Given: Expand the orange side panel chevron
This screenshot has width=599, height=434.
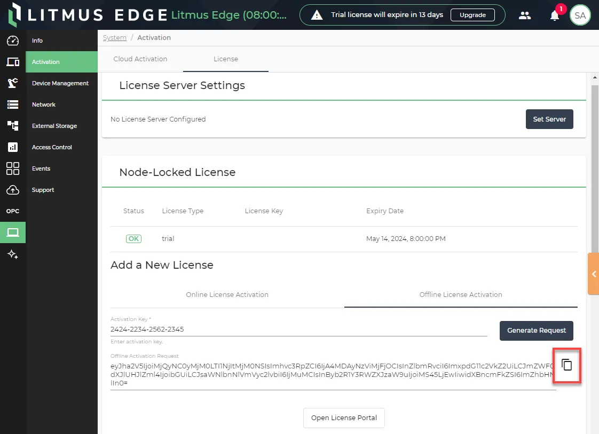Looking at the screenshot, I should pos(594,274).
